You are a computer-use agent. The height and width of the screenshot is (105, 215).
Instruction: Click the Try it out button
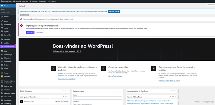tap(30, 32)
